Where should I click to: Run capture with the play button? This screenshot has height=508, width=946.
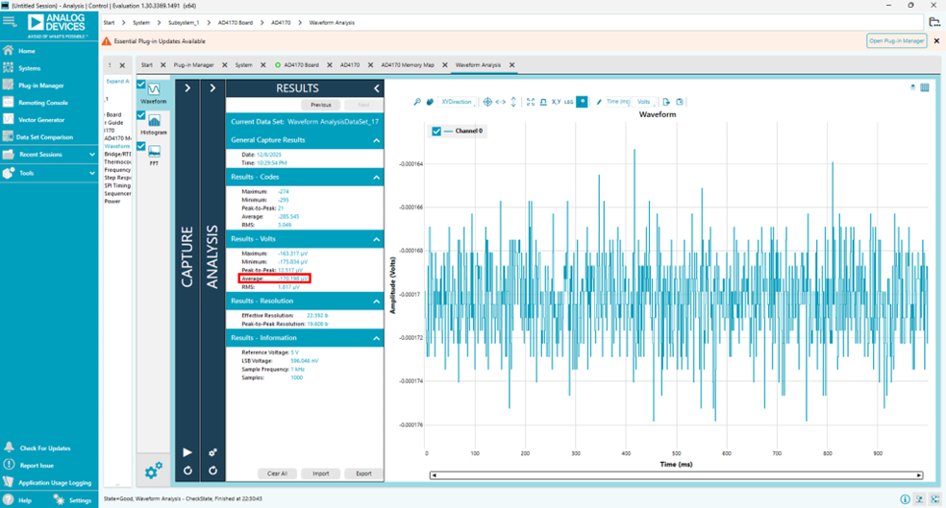(187, 452)
